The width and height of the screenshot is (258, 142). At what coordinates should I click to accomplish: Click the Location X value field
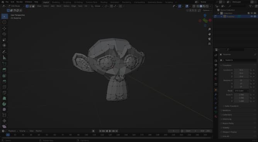tap(241, 70)
